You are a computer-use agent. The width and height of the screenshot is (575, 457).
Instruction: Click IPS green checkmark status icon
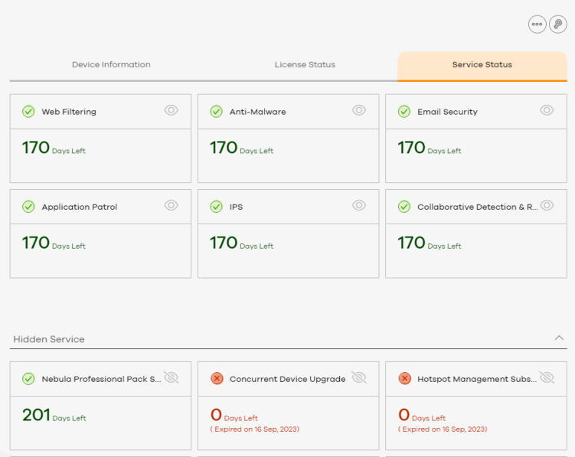tap(217, 207)
